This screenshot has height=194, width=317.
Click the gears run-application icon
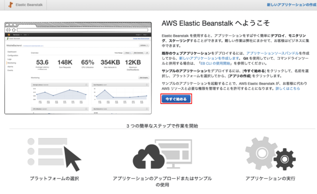270,153
